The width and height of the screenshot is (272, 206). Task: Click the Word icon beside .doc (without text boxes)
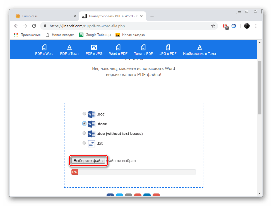point(92,134)
